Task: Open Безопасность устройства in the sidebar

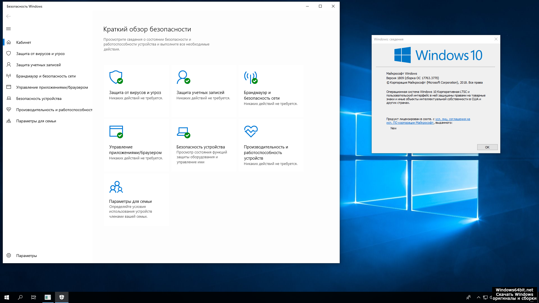Action: point(39,98)
